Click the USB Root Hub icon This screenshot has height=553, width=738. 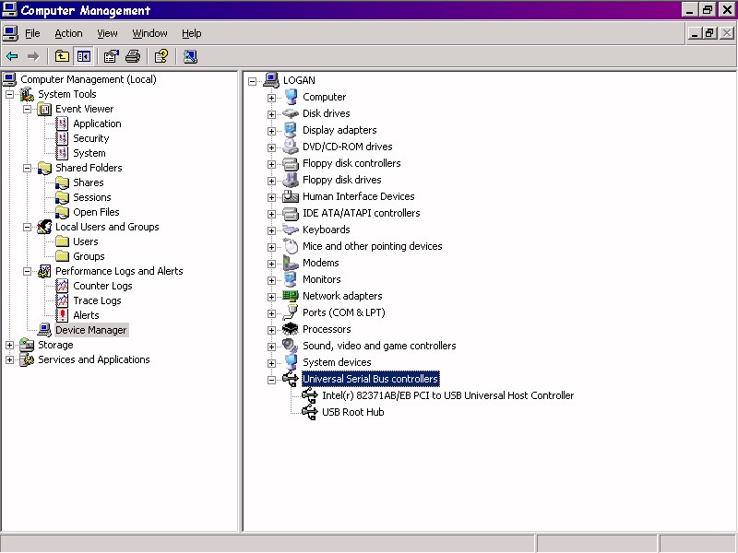310,412
